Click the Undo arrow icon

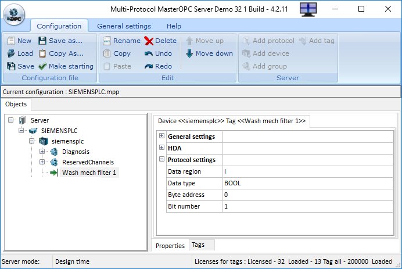149,53
